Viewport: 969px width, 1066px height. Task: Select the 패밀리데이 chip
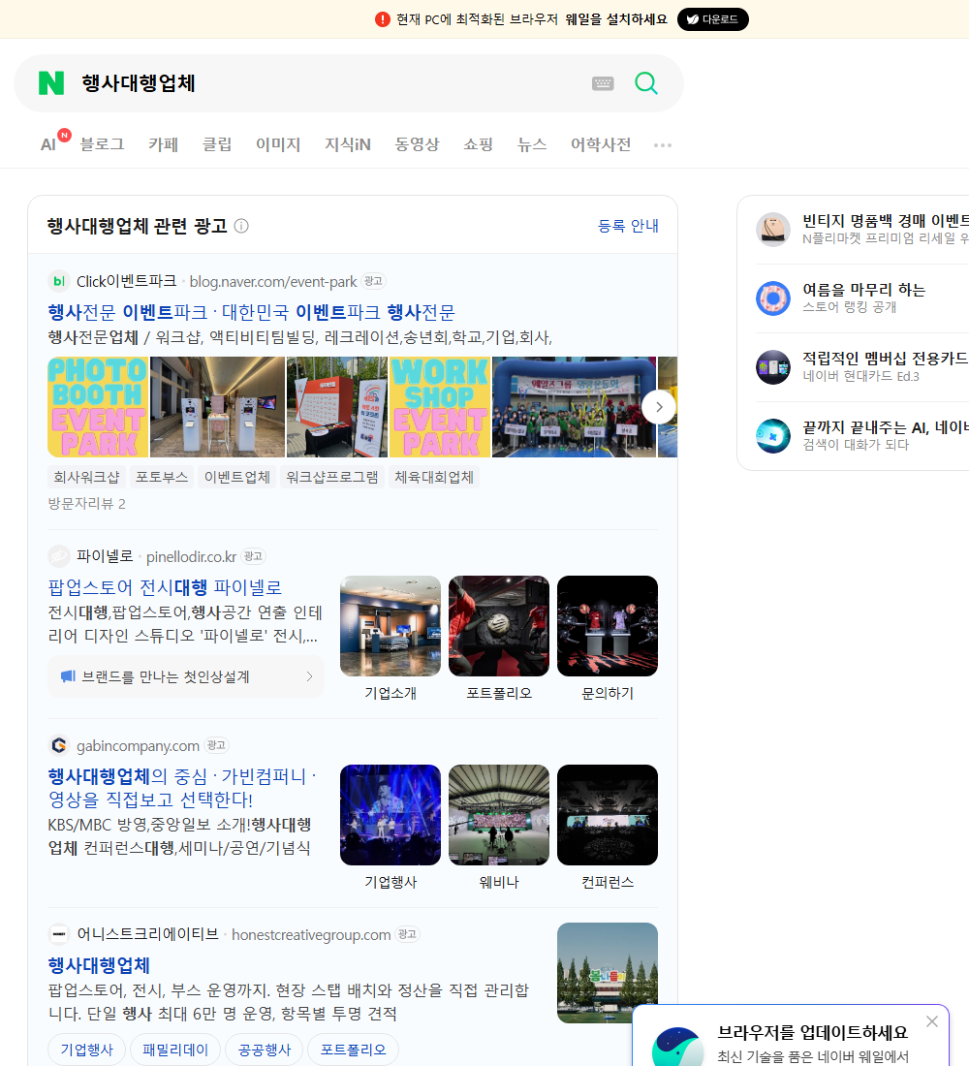174,1050
